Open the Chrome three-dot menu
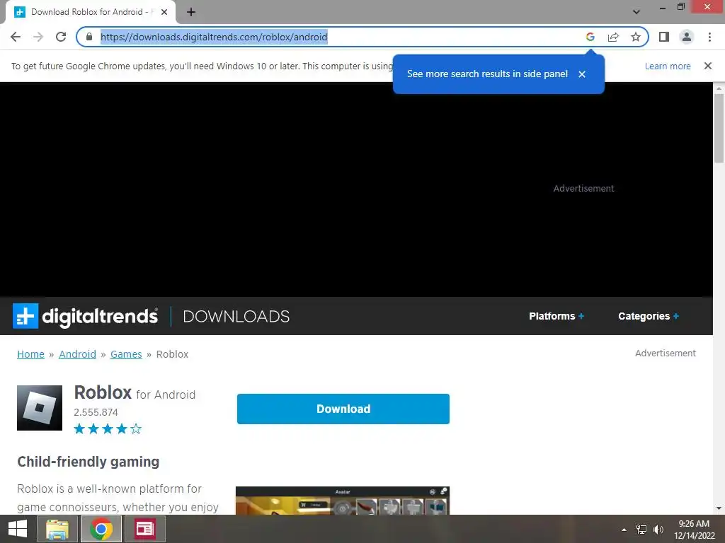 coord(709,37)
